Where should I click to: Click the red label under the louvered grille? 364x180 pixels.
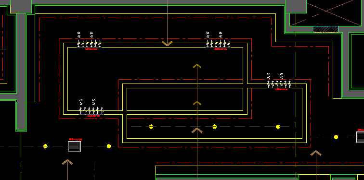tap(76, 140)
